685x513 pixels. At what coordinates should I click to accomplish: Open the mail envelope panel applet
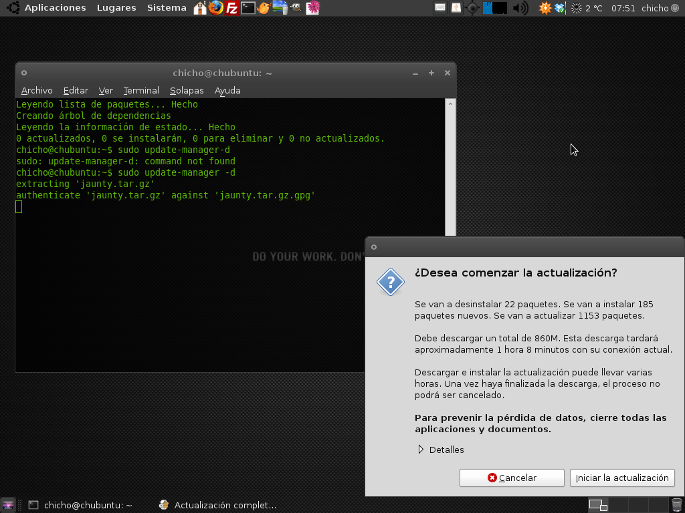coord(440,8)
